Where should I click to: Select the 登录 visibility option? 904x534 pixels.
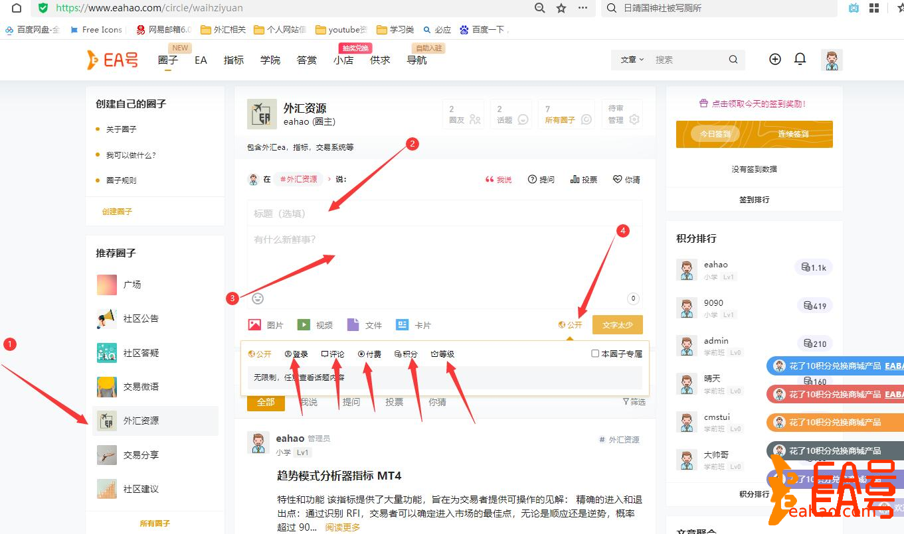point(296,354)
